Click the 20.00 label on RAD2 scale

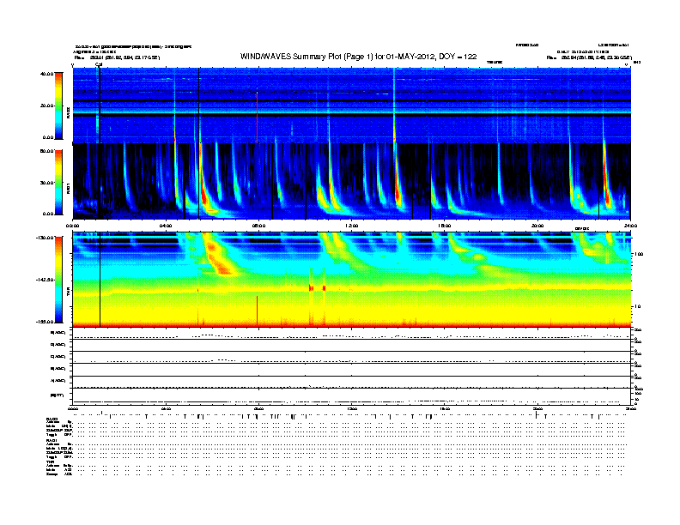pyautogui.click(x=46, y=106)
